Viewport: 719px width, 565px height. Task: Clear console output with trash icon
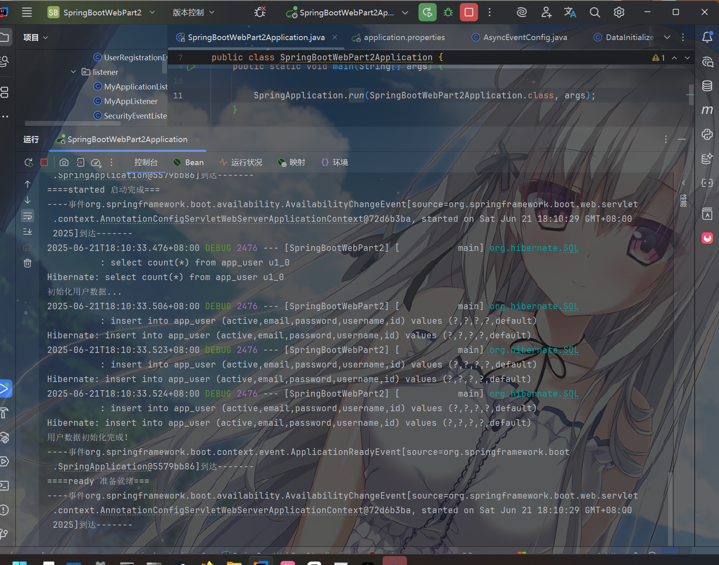tap(28, 263)
